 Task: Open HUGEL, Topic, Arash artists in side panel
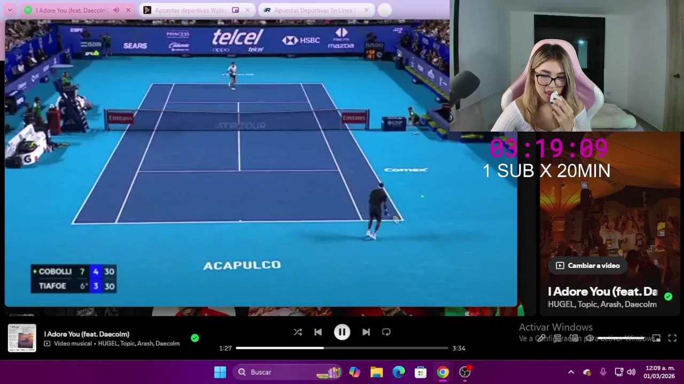(x=602, y=305)
